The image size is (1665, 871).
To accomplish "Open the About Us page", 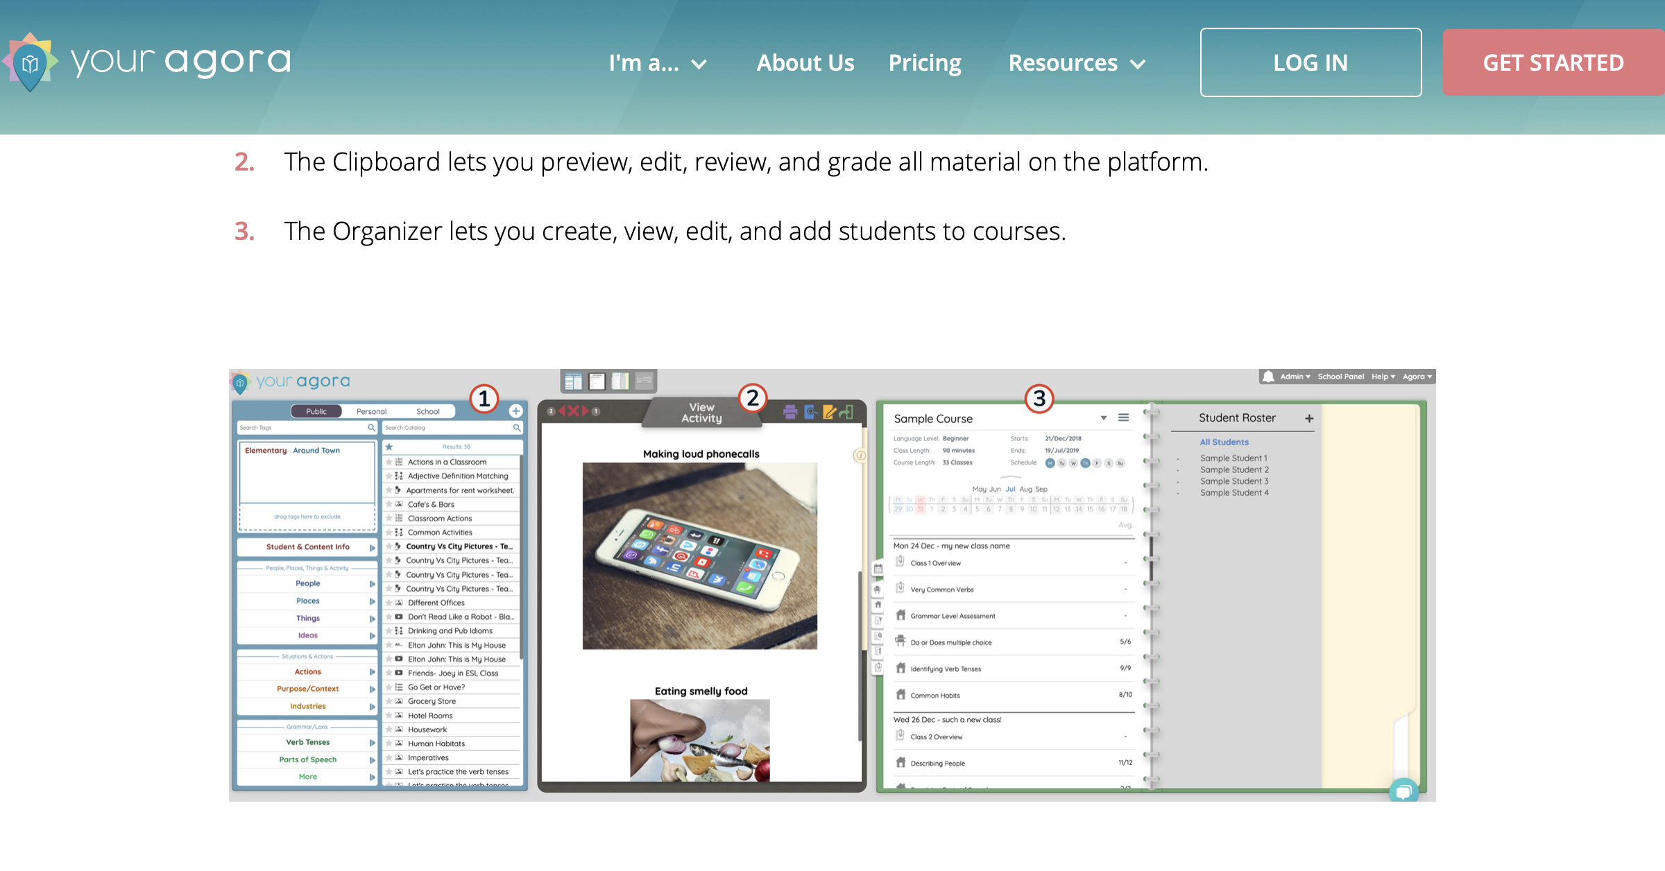I will pos(805,63).
